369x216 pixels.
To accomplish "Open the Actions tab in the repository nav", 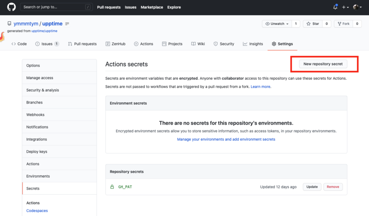I will pos(143,44).
